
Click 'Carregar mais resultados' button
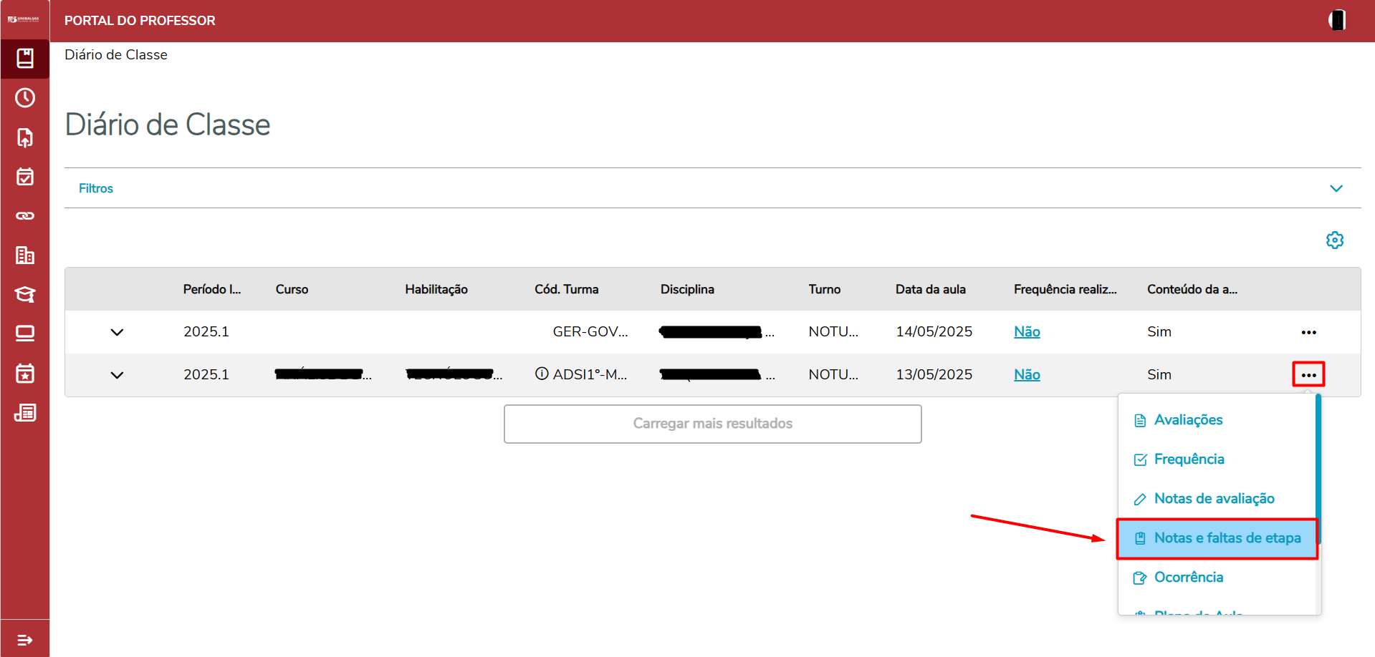coord(712,424)
